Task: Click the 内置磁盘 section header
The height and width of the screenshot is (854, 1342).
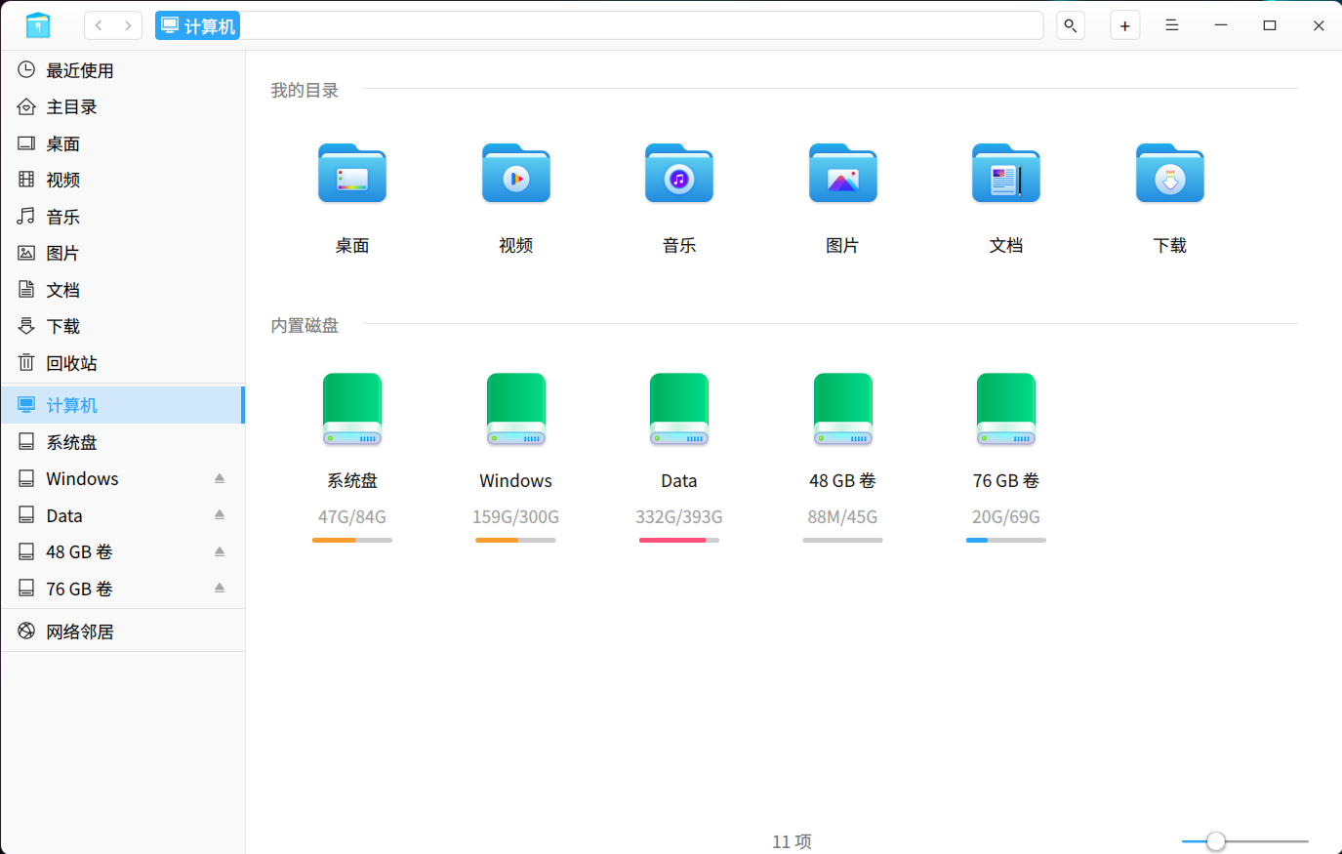Action: point(305,325)
